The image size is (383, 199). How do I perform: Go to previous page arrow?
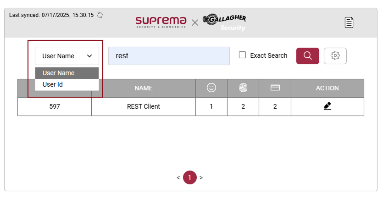coord(178,177)
